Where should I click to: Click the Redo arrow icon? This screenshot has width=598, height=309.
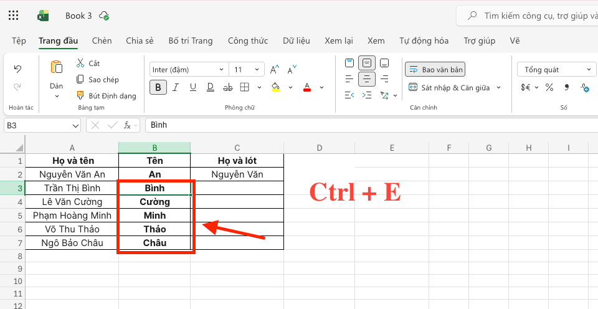[17, 87]
